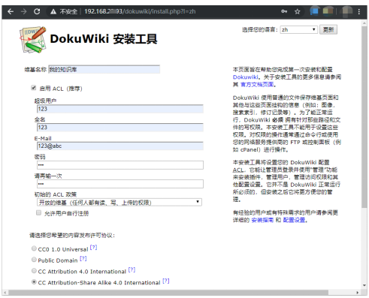Image resolution: width=369 pixels, height=298 pixels.
Task: Reload the page with refresh icon
Action: 37,11
